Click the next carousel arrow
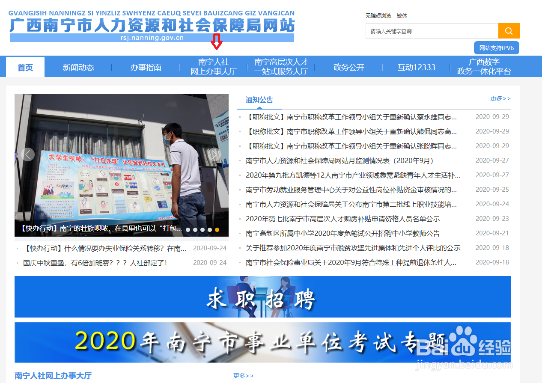 pos(215,154)
